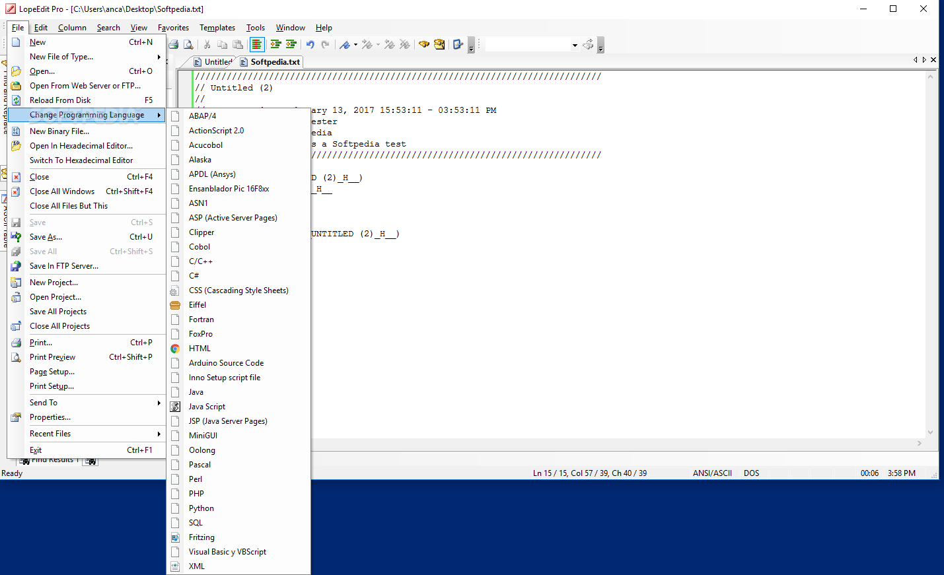This screenshot has width=944, height=575.
Task: Click the grayed bookmark navigation icon with dropdown
Action: pos(367,45)
